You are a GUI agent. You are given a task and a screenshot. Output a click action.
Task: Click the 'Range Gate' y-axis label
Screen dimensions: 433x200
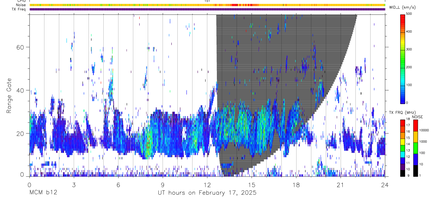tap(9, 96)
